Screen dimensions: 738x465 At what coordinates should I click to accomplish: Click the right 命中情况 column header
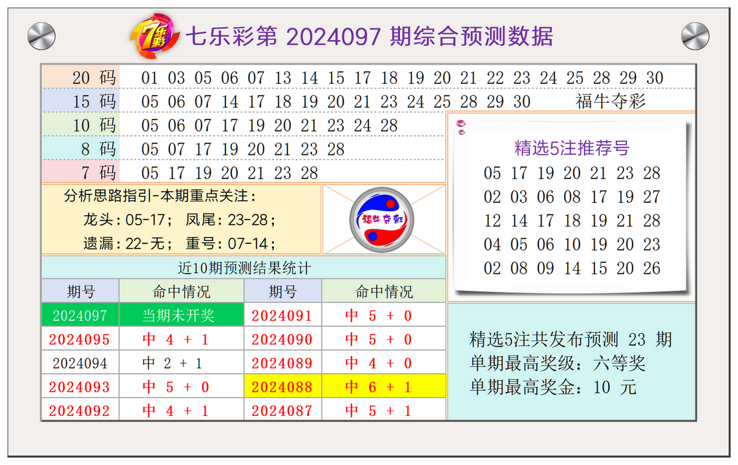(x=384, y=291)
